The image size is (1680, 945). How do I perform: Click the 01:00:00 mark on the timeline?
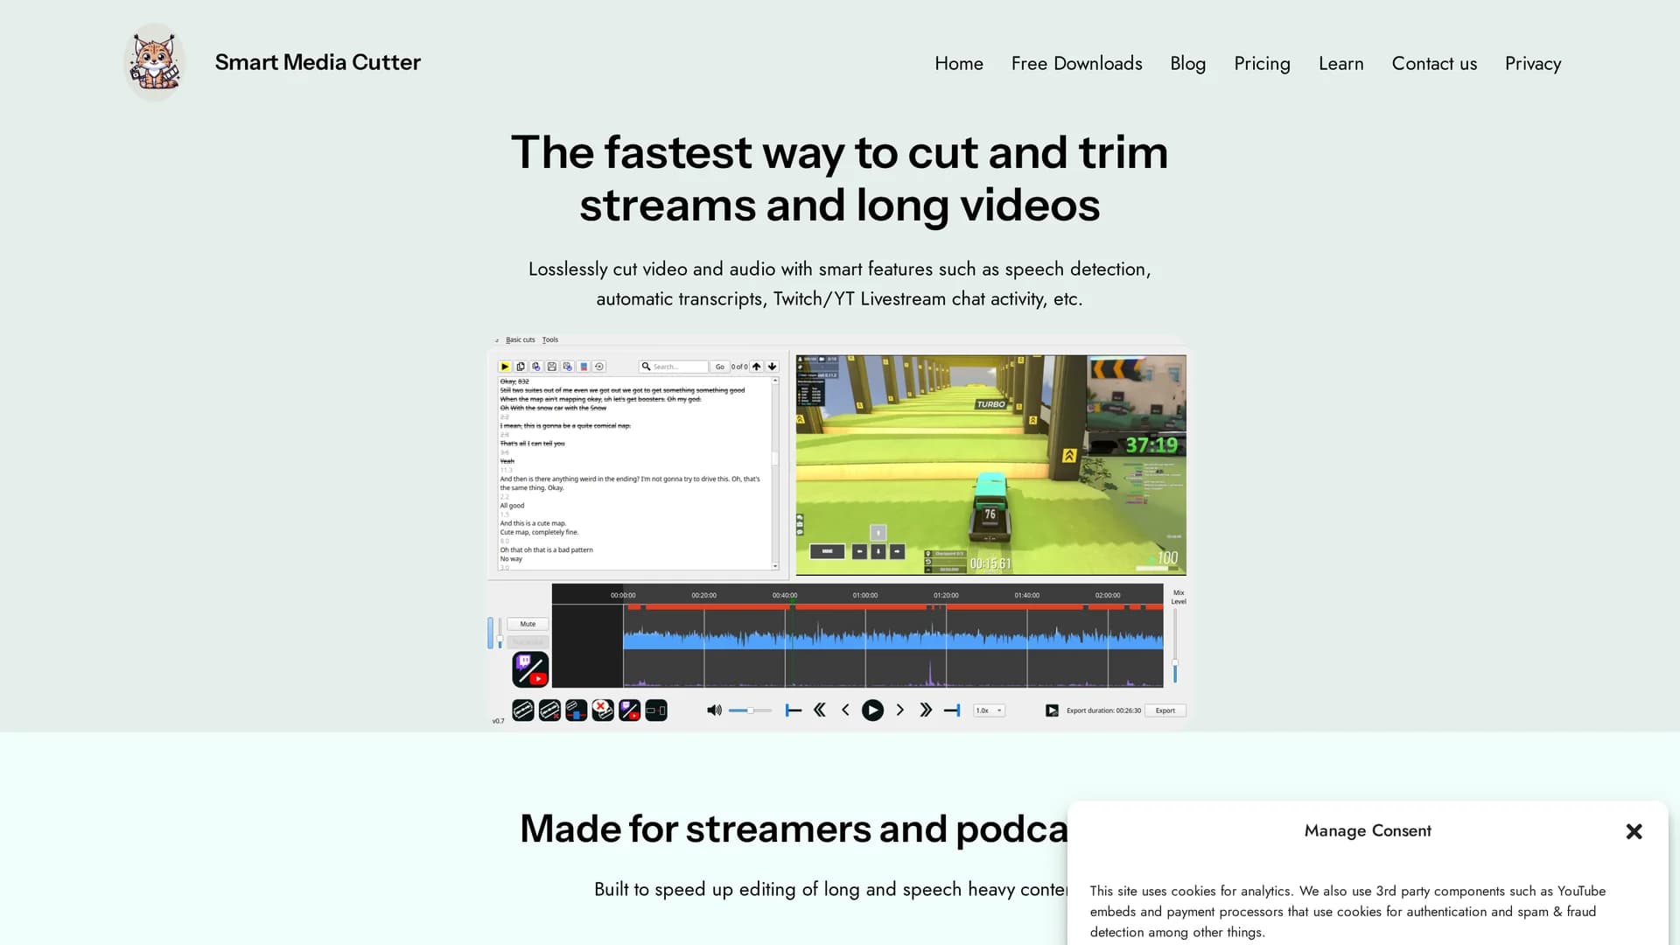coord(864,595)
